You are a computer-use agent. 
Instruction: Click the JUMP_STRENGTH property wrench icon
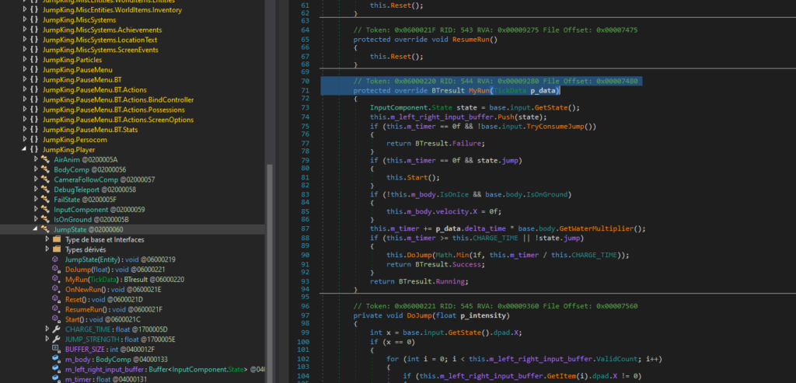click(57, 339)
